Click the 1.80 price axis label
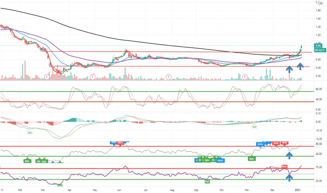 click(x=318, y=11)
